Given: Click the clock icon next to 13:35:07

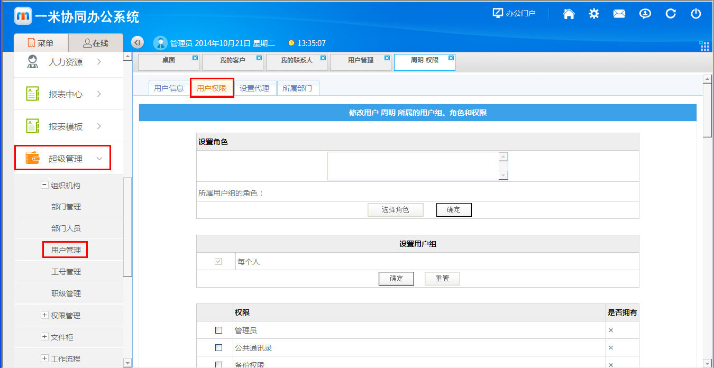Looking at the screenshot, I should [291, 43].
